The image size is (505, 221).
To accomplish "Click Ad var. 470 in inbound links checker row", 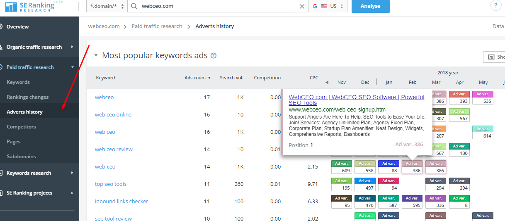I will click(365, 202).
